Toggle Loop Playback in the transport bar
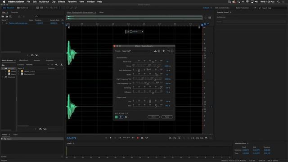This screenshot has width=288, height=162. (x=142, y=138)
